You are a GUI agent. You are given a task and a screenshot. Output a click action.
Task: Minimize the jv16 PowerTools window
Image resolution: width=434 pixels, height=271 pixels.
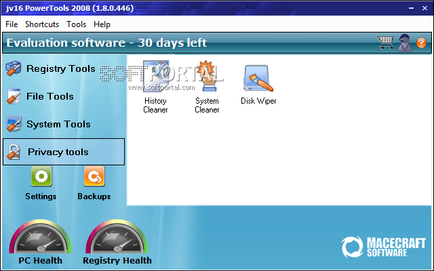pos(411,8)
